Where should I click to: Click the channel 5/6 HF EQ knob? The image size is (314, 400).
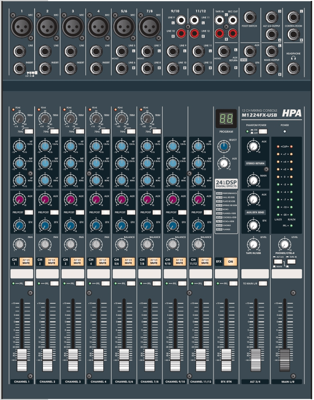pyautogui.click(x=122, y=146)
